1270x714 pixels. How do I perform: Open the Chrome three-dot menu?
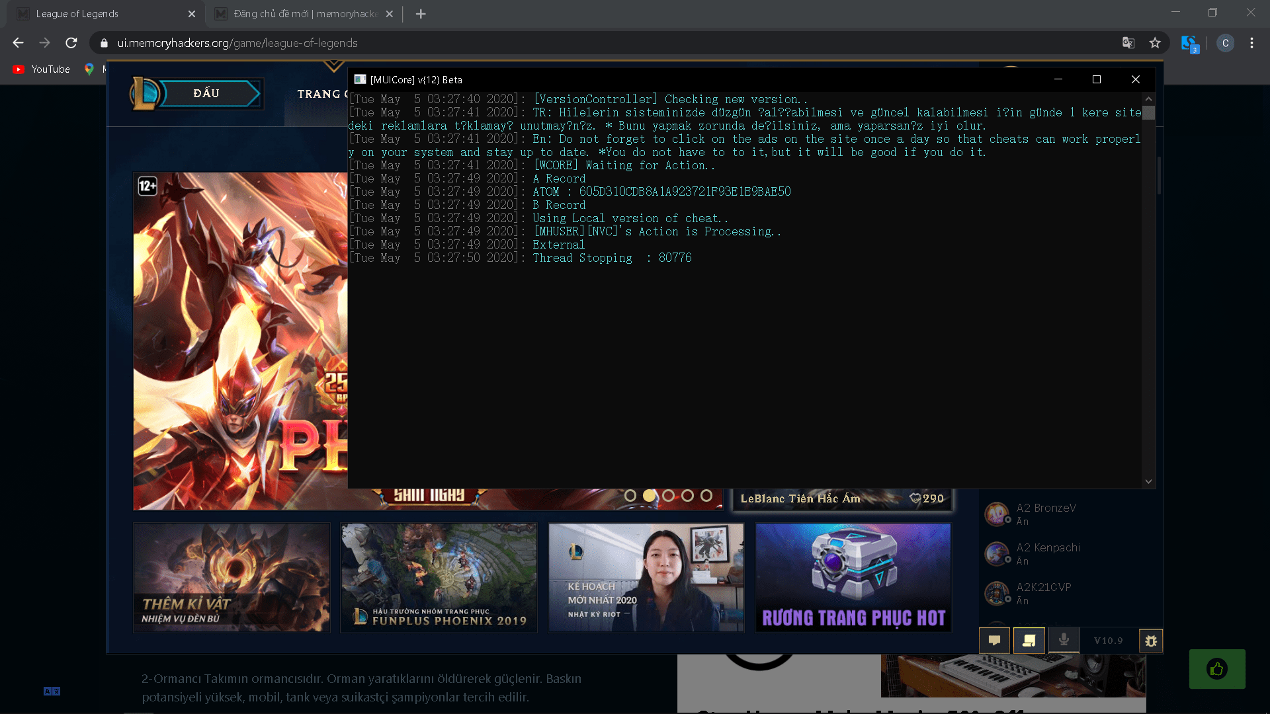[1251, 43]
